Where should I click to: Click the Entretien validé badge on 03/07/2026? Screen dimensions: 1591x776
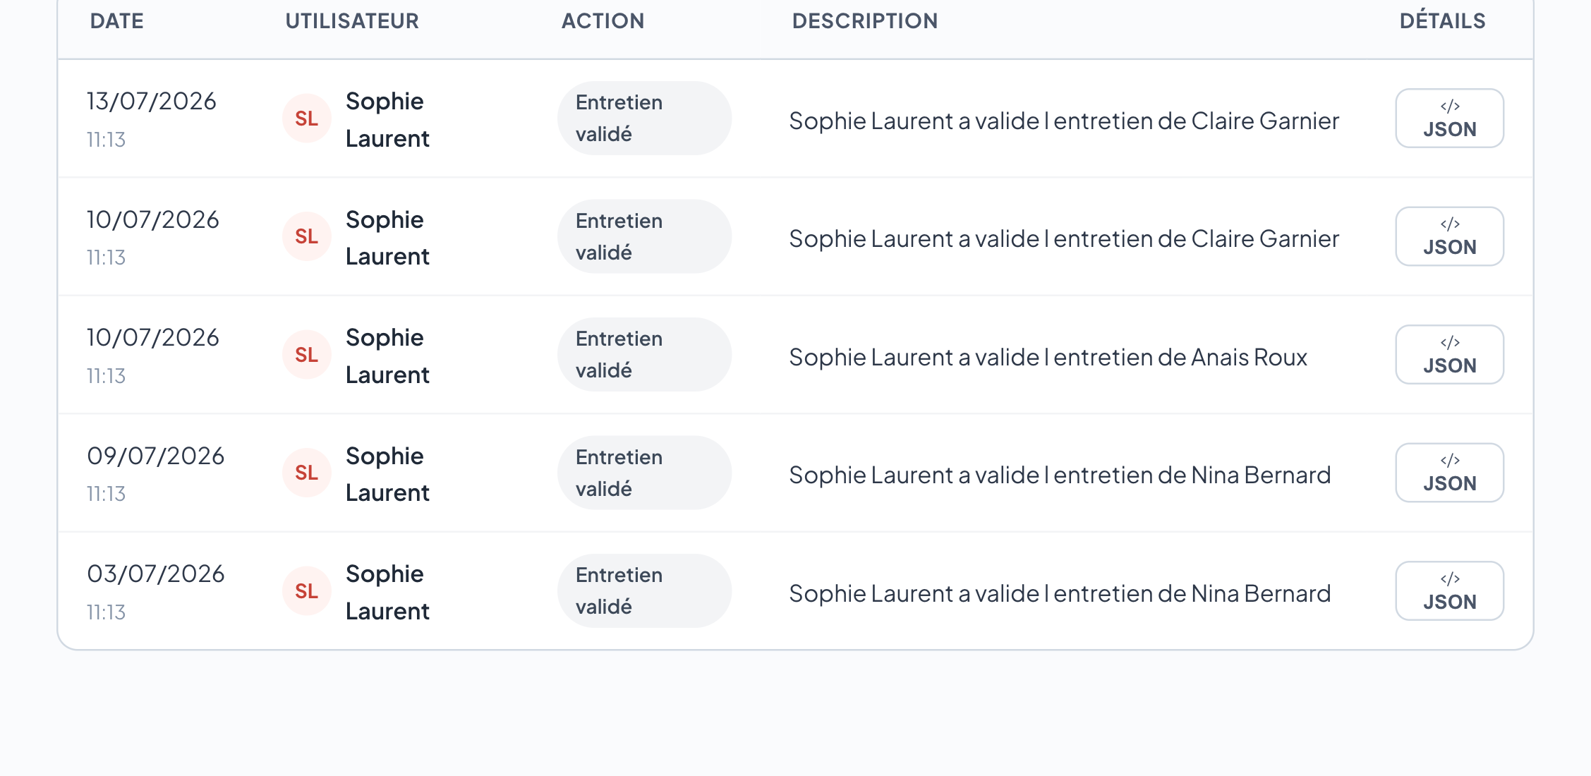(x=644, y=591)
